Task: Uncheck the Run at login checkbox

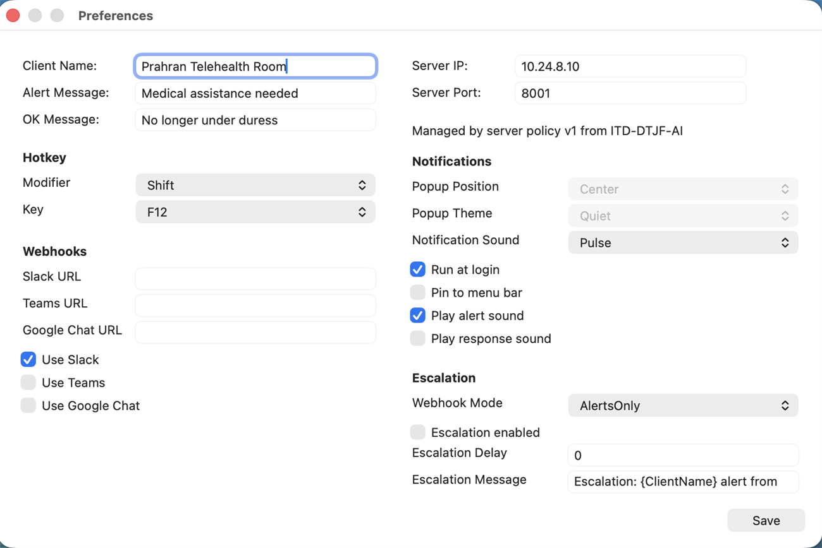Action: coord(417,270)
